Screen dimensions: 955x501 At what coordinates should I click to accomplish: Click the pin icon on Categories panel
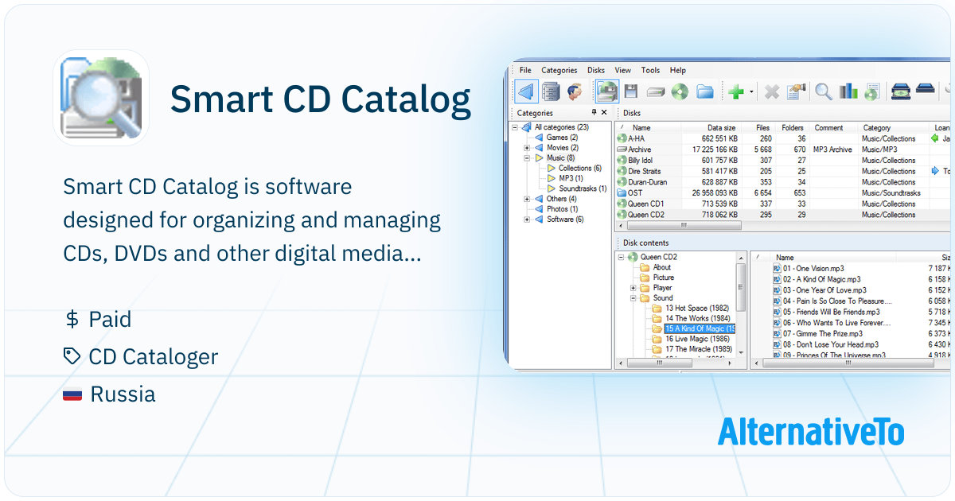(x=594, y=113)
